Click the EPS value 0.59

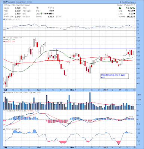[51, 11]
